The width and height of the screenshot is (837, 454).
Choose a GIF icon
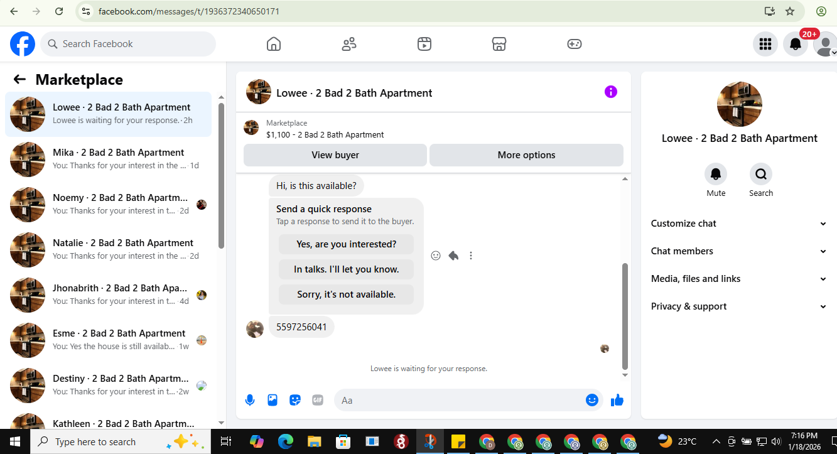318,400
